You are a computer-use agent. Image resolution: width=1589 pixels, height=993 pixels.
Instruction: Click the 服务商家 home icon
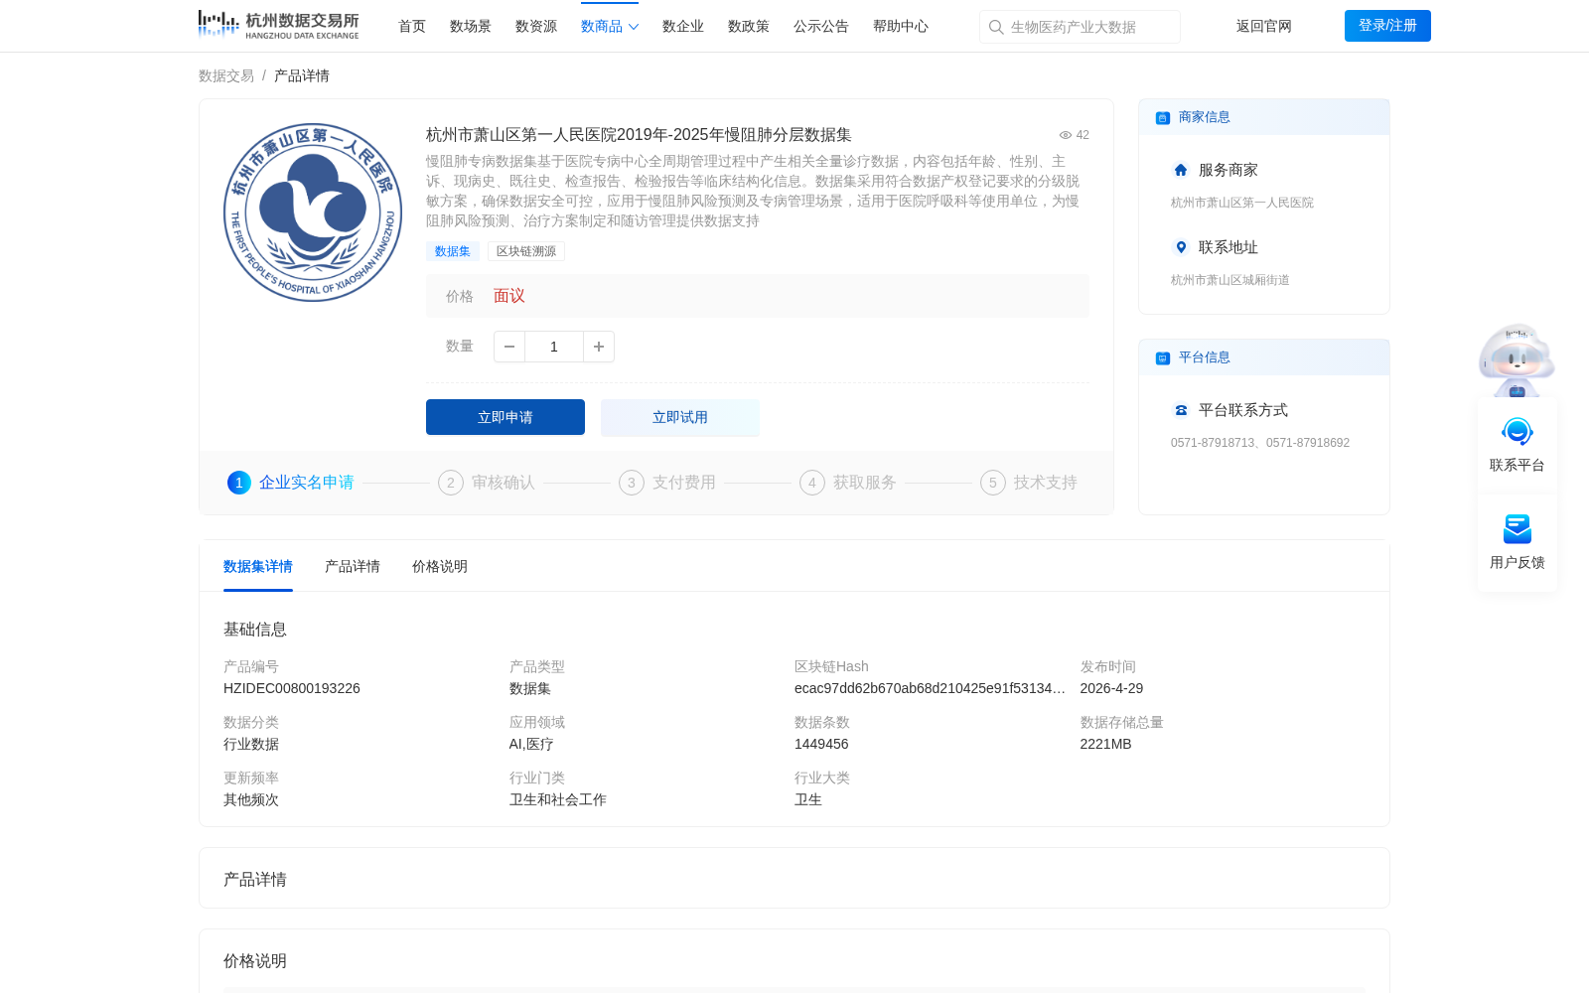1181,170
